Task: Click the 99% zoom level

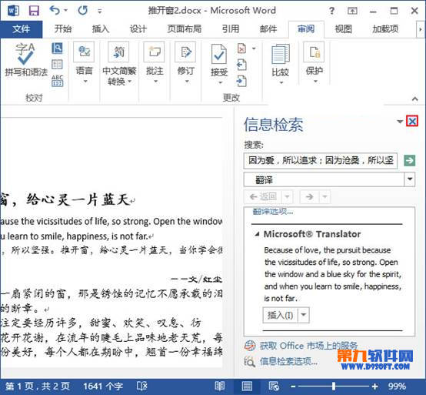Action: pos(397,387)
